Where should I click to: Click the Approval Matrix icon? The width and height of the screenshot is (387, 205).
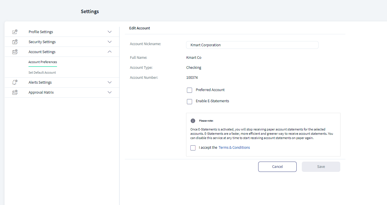click(15, 92)
